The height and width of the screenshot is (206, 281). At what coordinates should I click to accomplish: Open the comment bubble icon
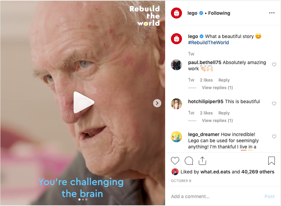[x=189, y=161]
